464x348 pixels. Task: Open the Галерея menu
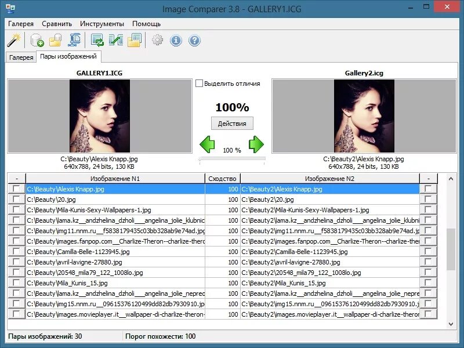click(21, 24)
